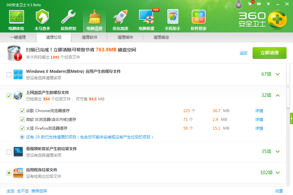Click the 102项 count label

point(266,173)
